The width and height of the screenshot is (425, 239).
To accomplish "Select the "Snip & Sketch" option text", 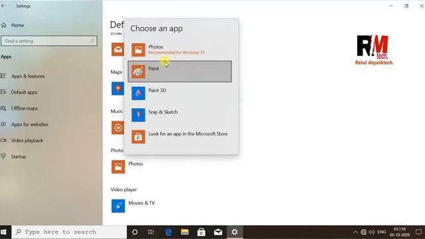I will [x=163, y=112].
